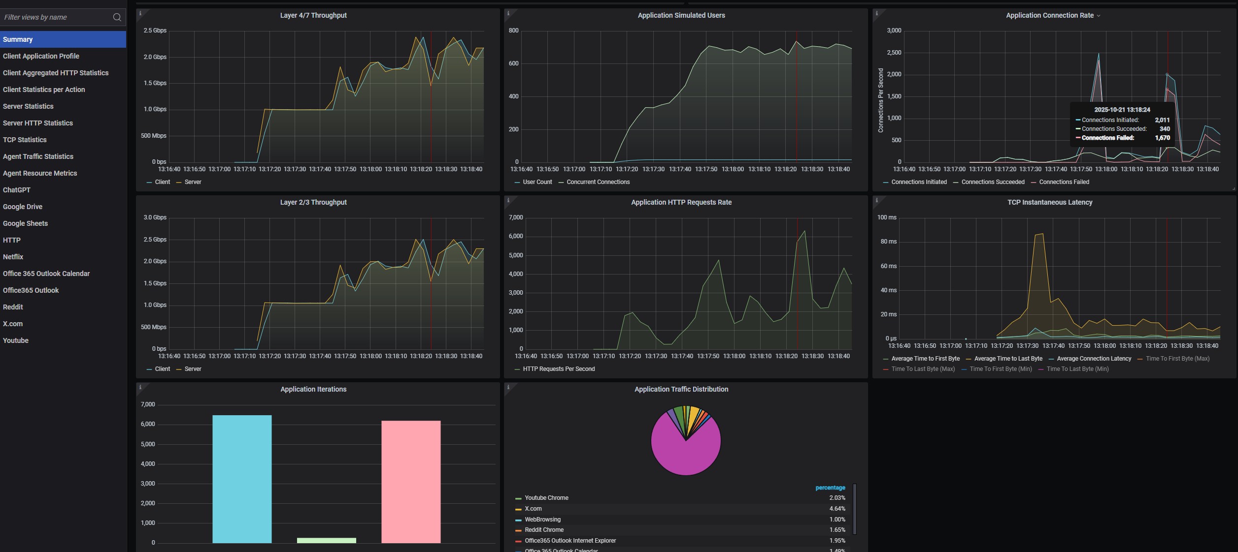The height and width of the screenshot is (552, 1238).
Task: Click the pink bar in Application Iterations
Action: click(x=410, y=481)
